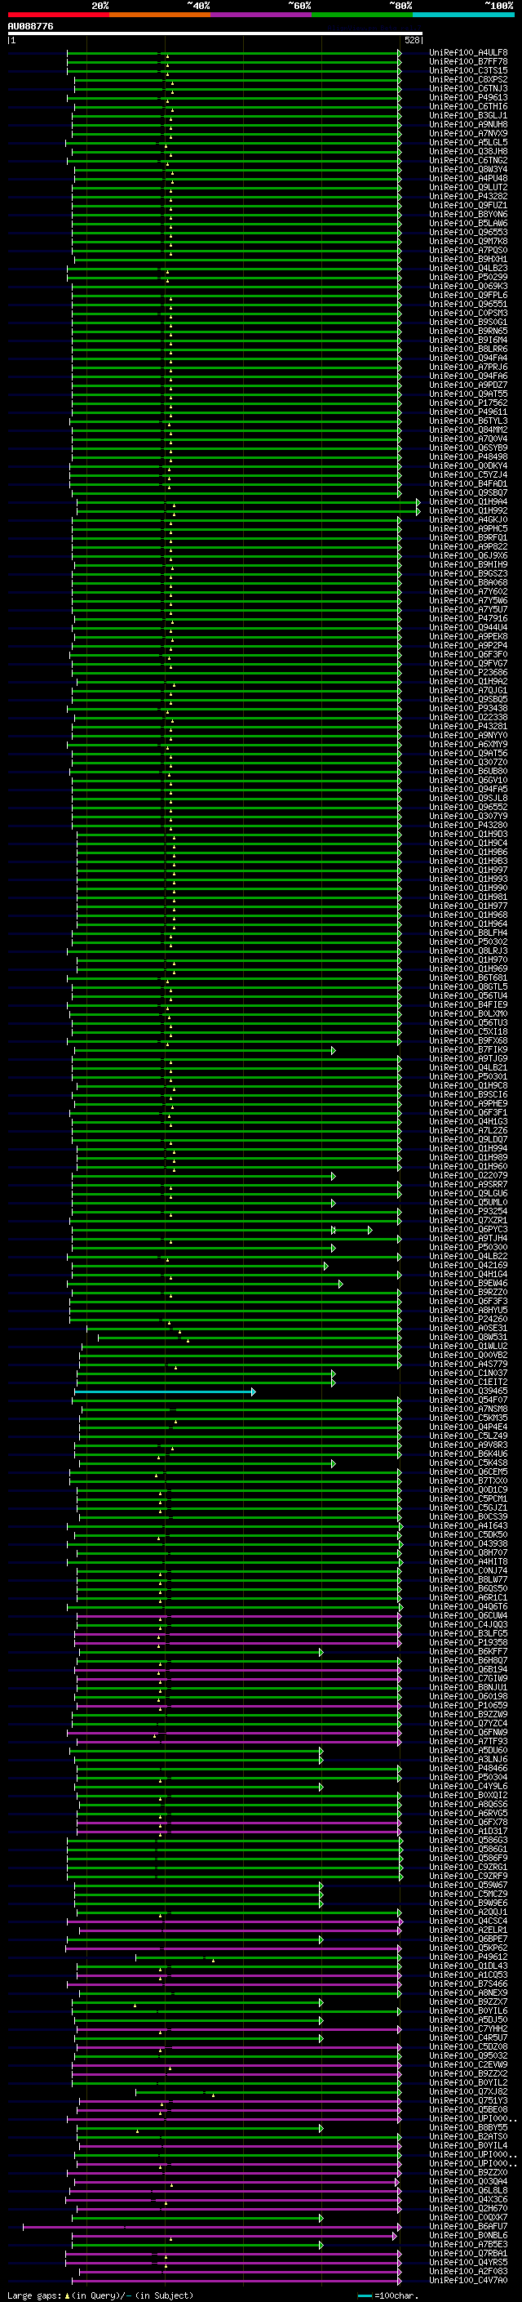The image size is (522, 2302).
Task: Select hit label UniRef100_B7S466
Action: [467, 1984]
